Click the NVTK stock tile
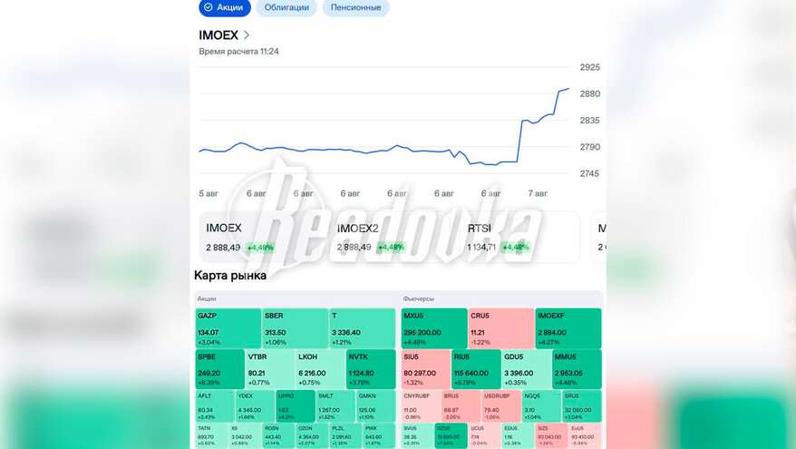Screen dimensions: 796x449 371,369
